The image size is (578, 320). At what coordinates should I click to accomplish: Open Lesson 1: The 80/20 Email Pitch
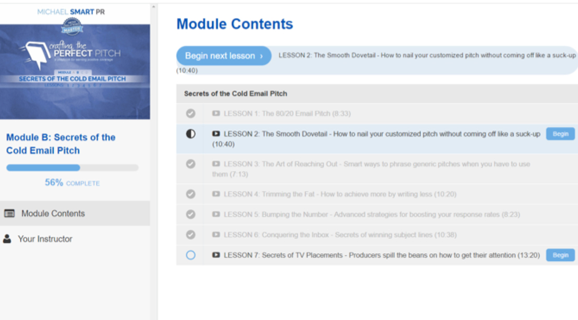pyautogui.click(x=287, y=113)
